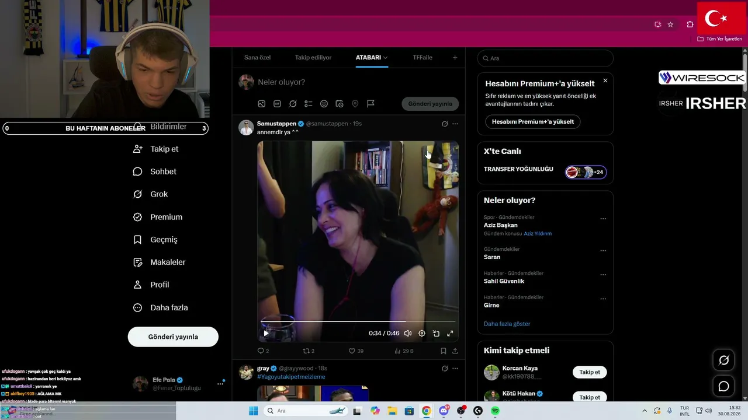The image size is (748, 420).
Task: Expand the ATABARI list dropdown
Action: click(385, 58)
